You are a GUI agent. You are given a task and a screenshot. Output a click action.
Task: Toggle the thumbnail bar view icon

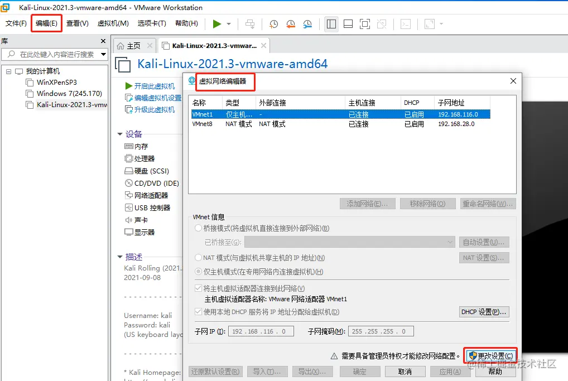348,24
